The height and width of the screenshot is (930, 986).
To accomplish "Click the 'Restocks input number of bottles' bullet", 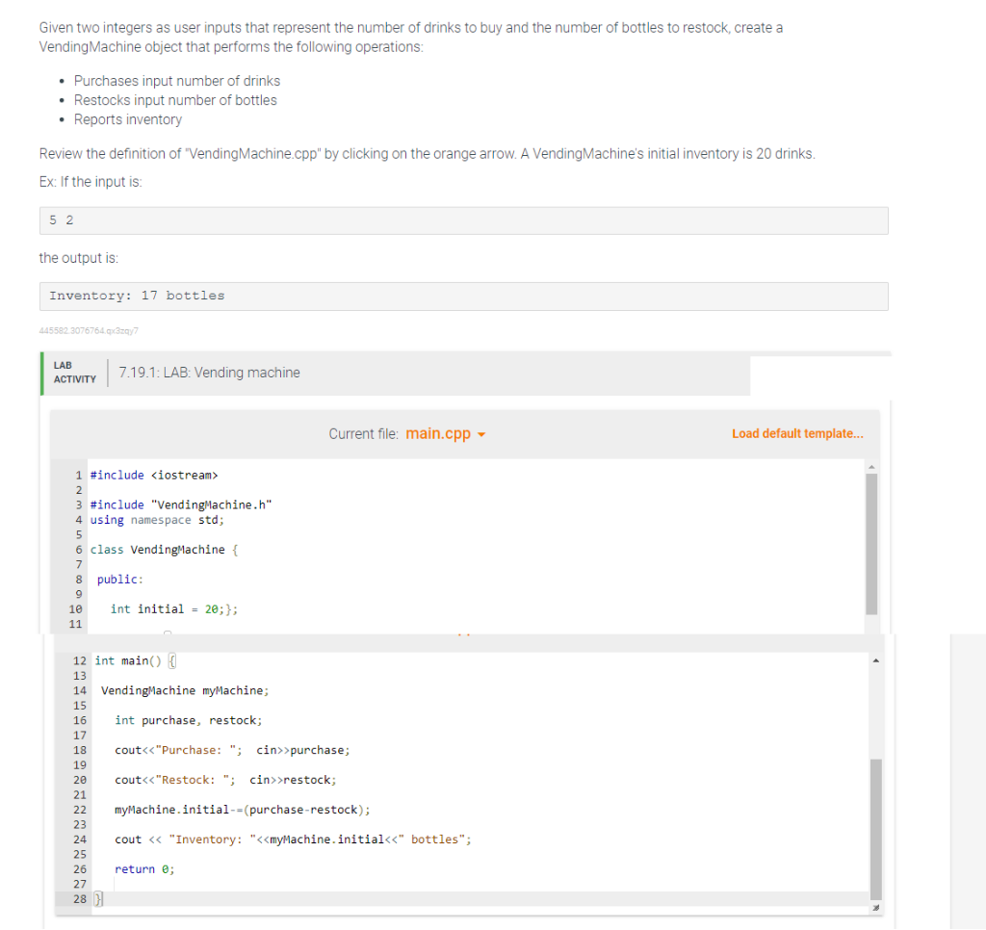I will [175, 100].
